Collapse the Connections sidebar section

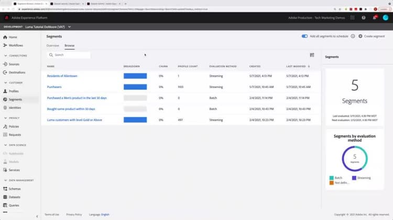click(6, 55)
